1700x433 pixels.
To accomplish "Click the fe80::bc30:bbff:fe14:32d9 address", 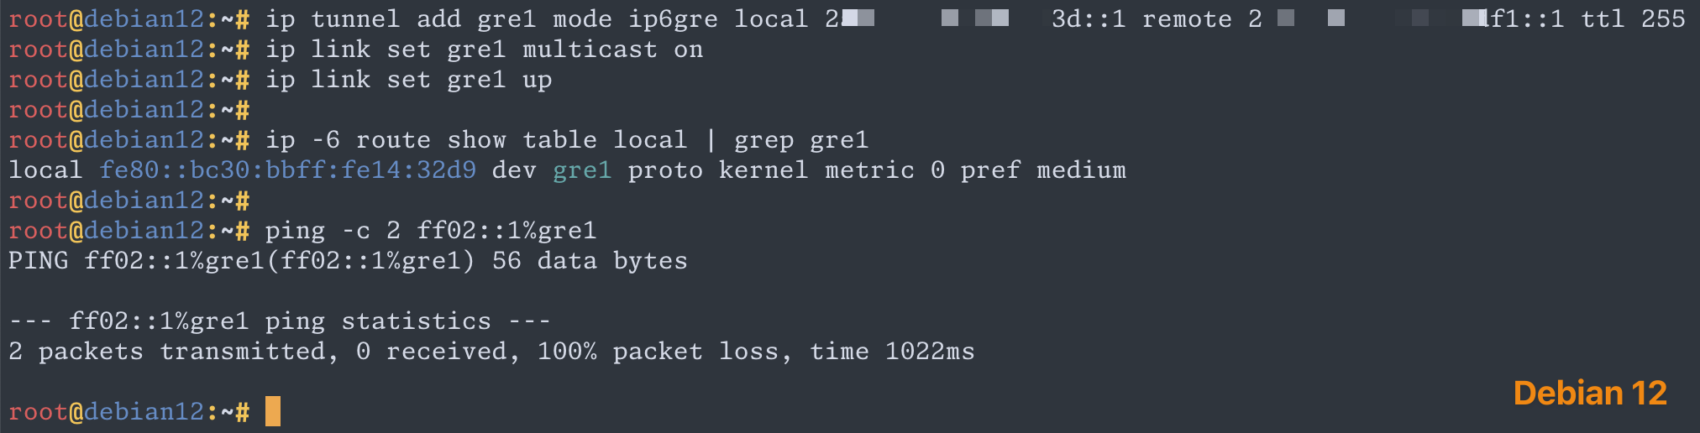I will [288, 170].
